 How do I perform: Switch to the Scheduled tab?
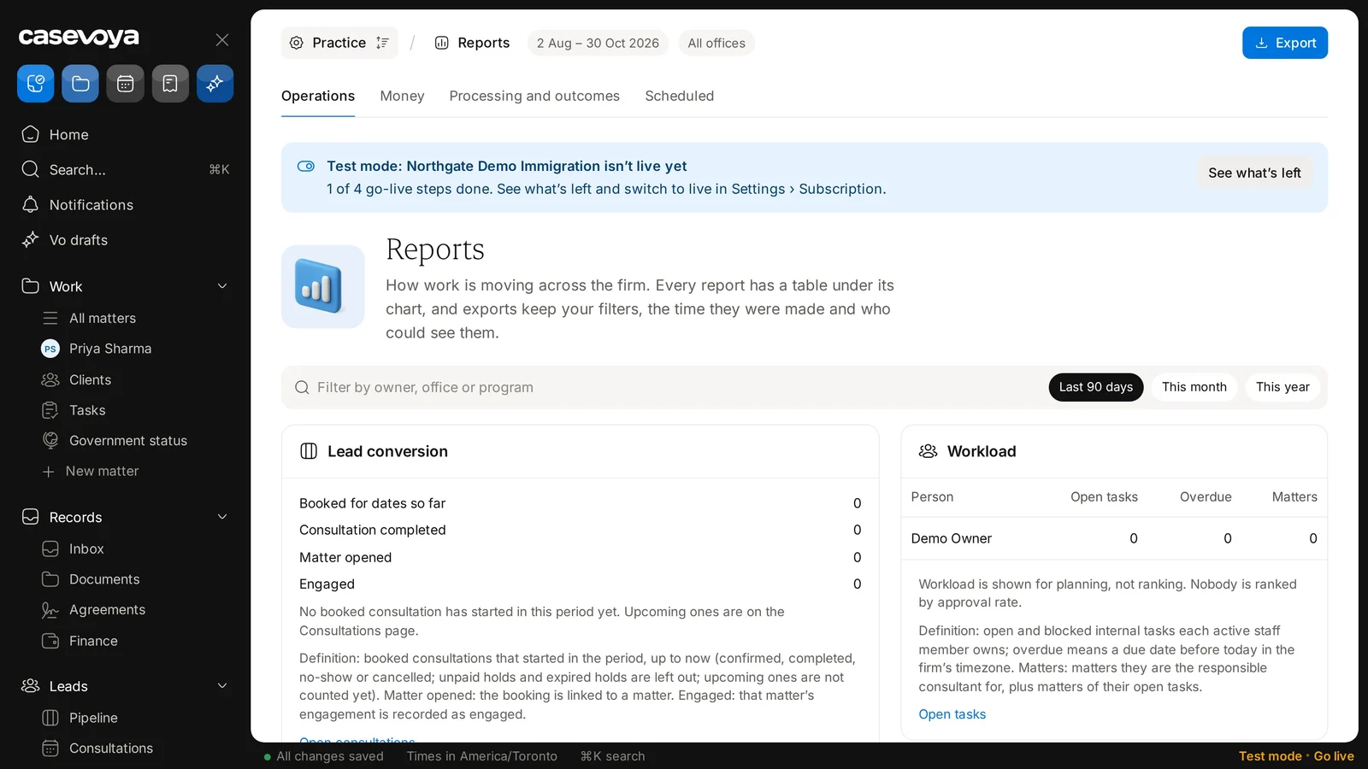point(679,96)
